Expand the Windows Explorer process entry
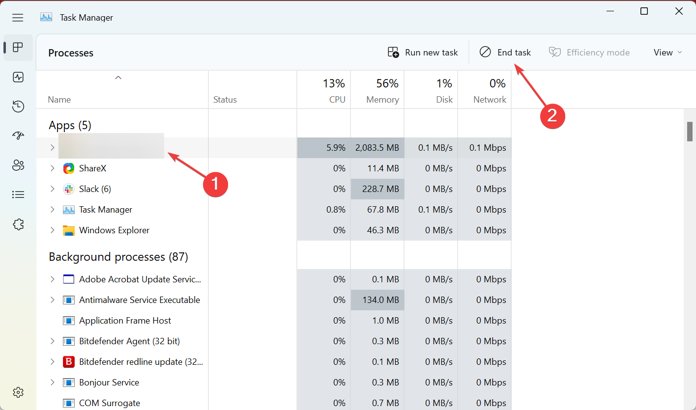 coord(53,230)
